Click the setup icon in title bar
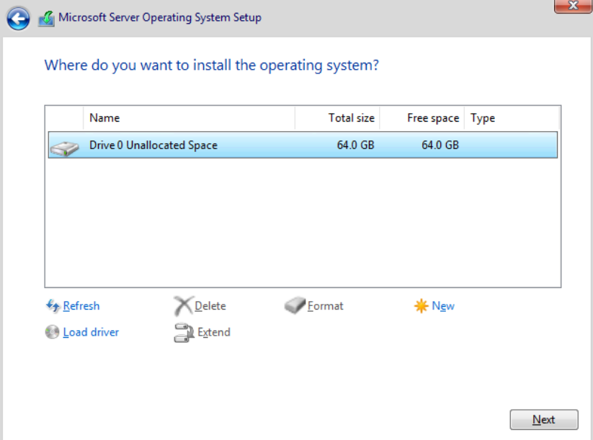The height and width of the screenshot is (440, 593). pos(46,18)
